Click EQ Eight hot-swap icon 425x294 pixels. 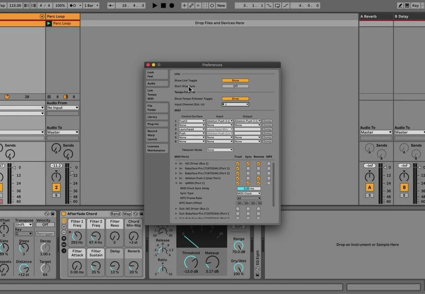pyautogui.click(x=258, y=269)
